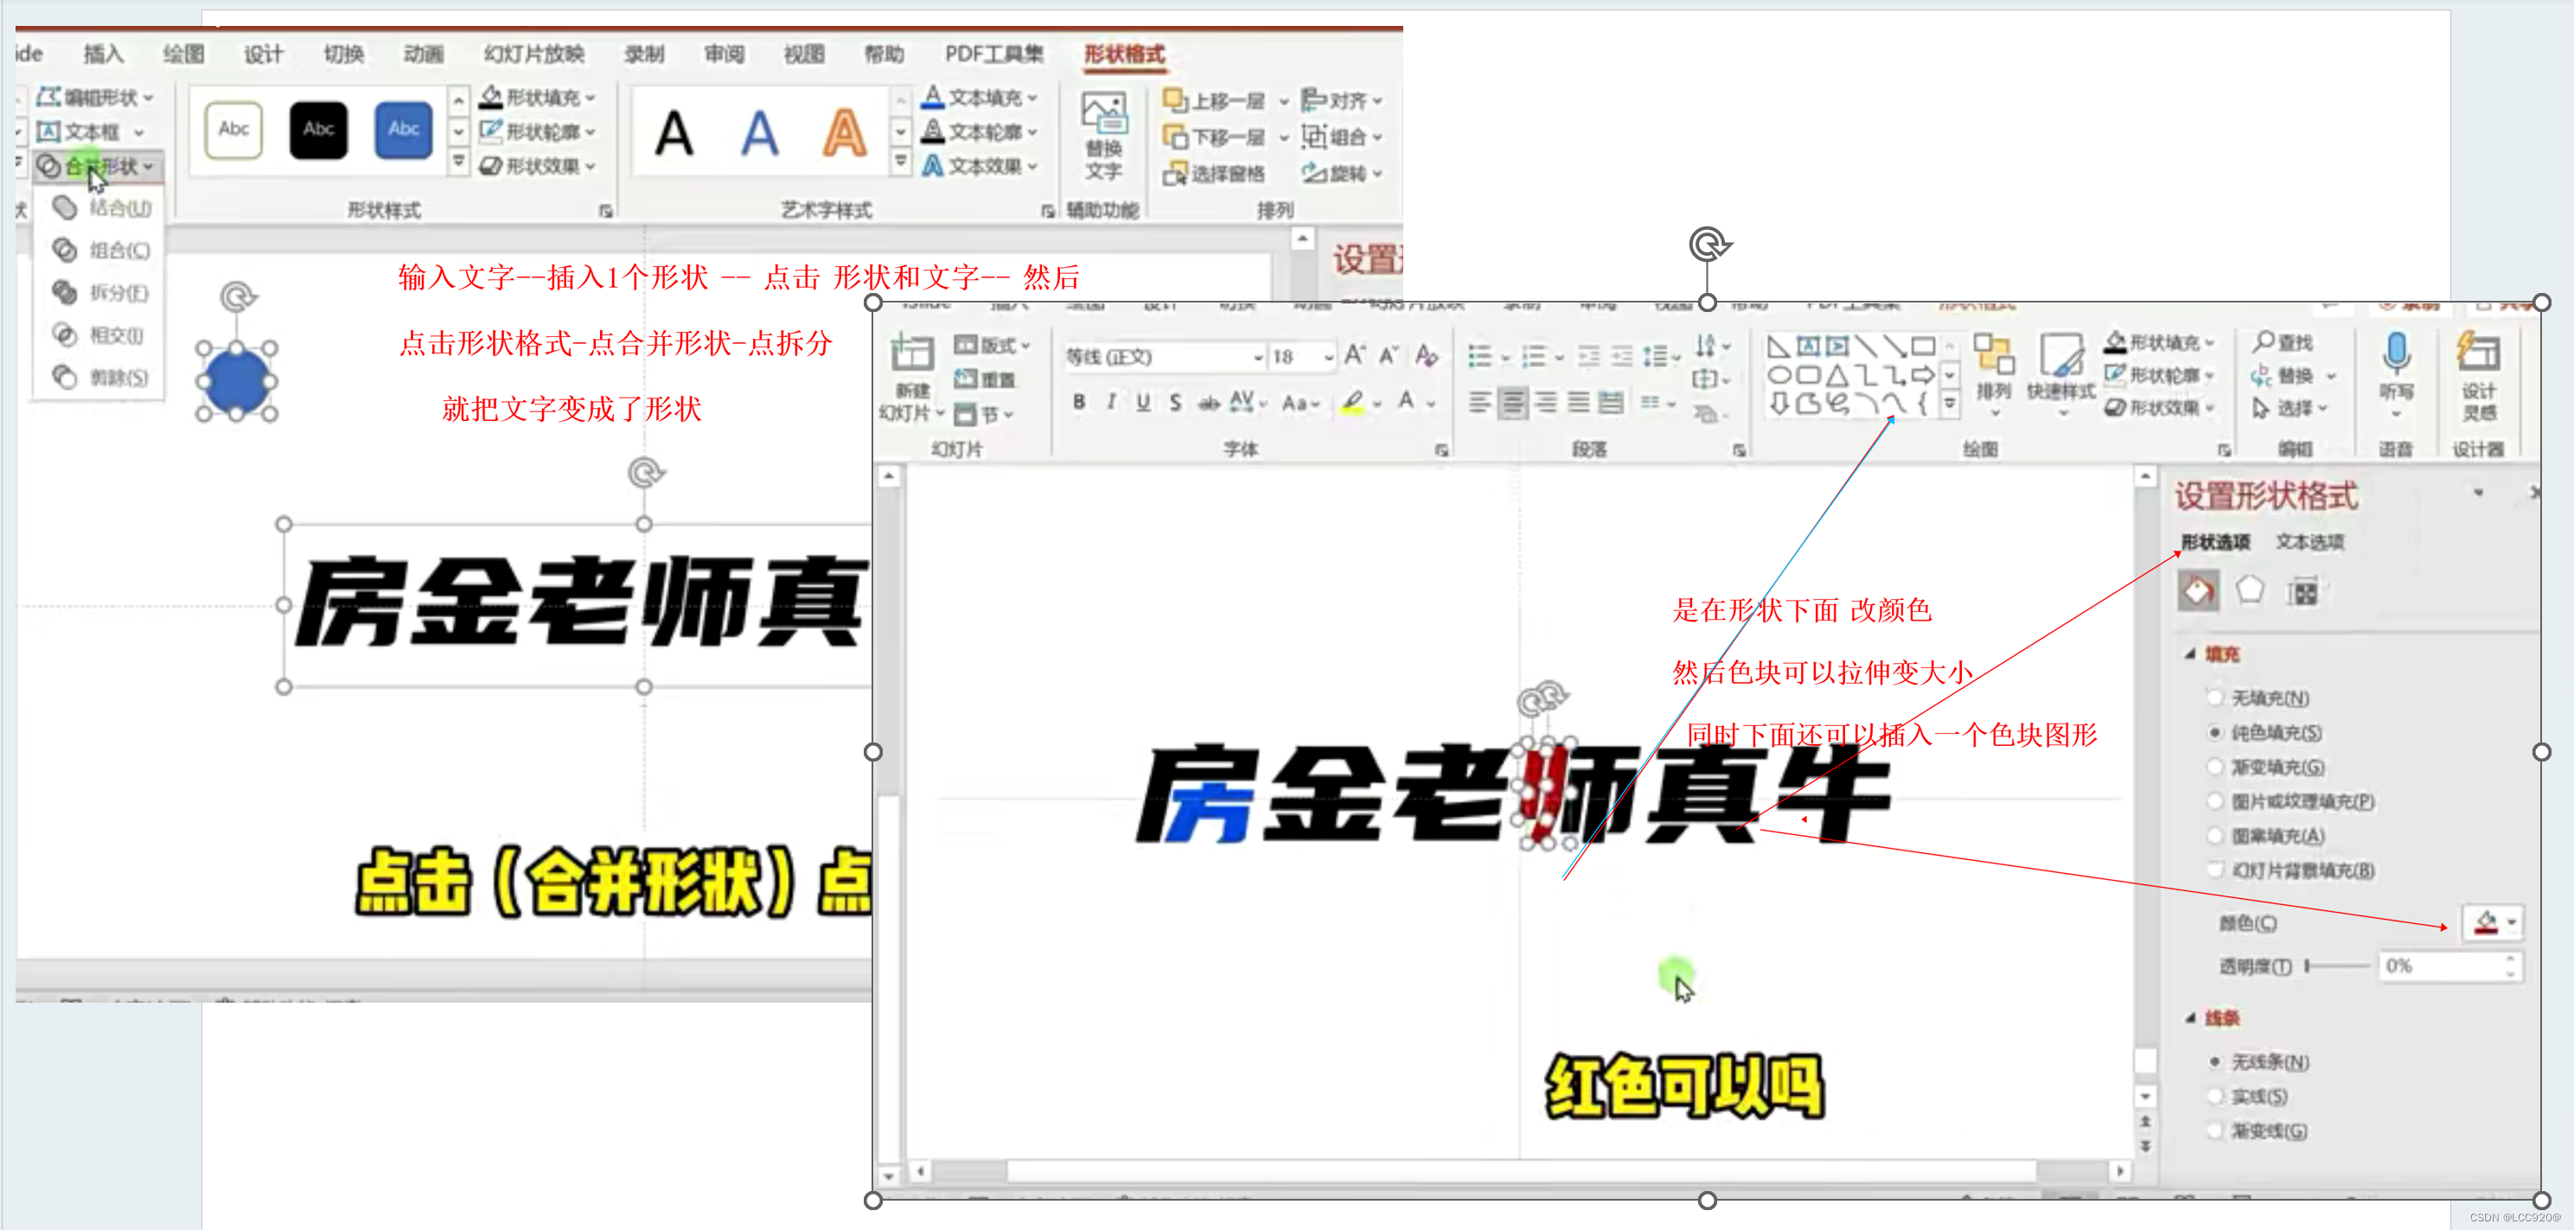Open the 插入 ribbon tab
Image resolution: width=2574 pixels, height=1230 pixels.
103,54
